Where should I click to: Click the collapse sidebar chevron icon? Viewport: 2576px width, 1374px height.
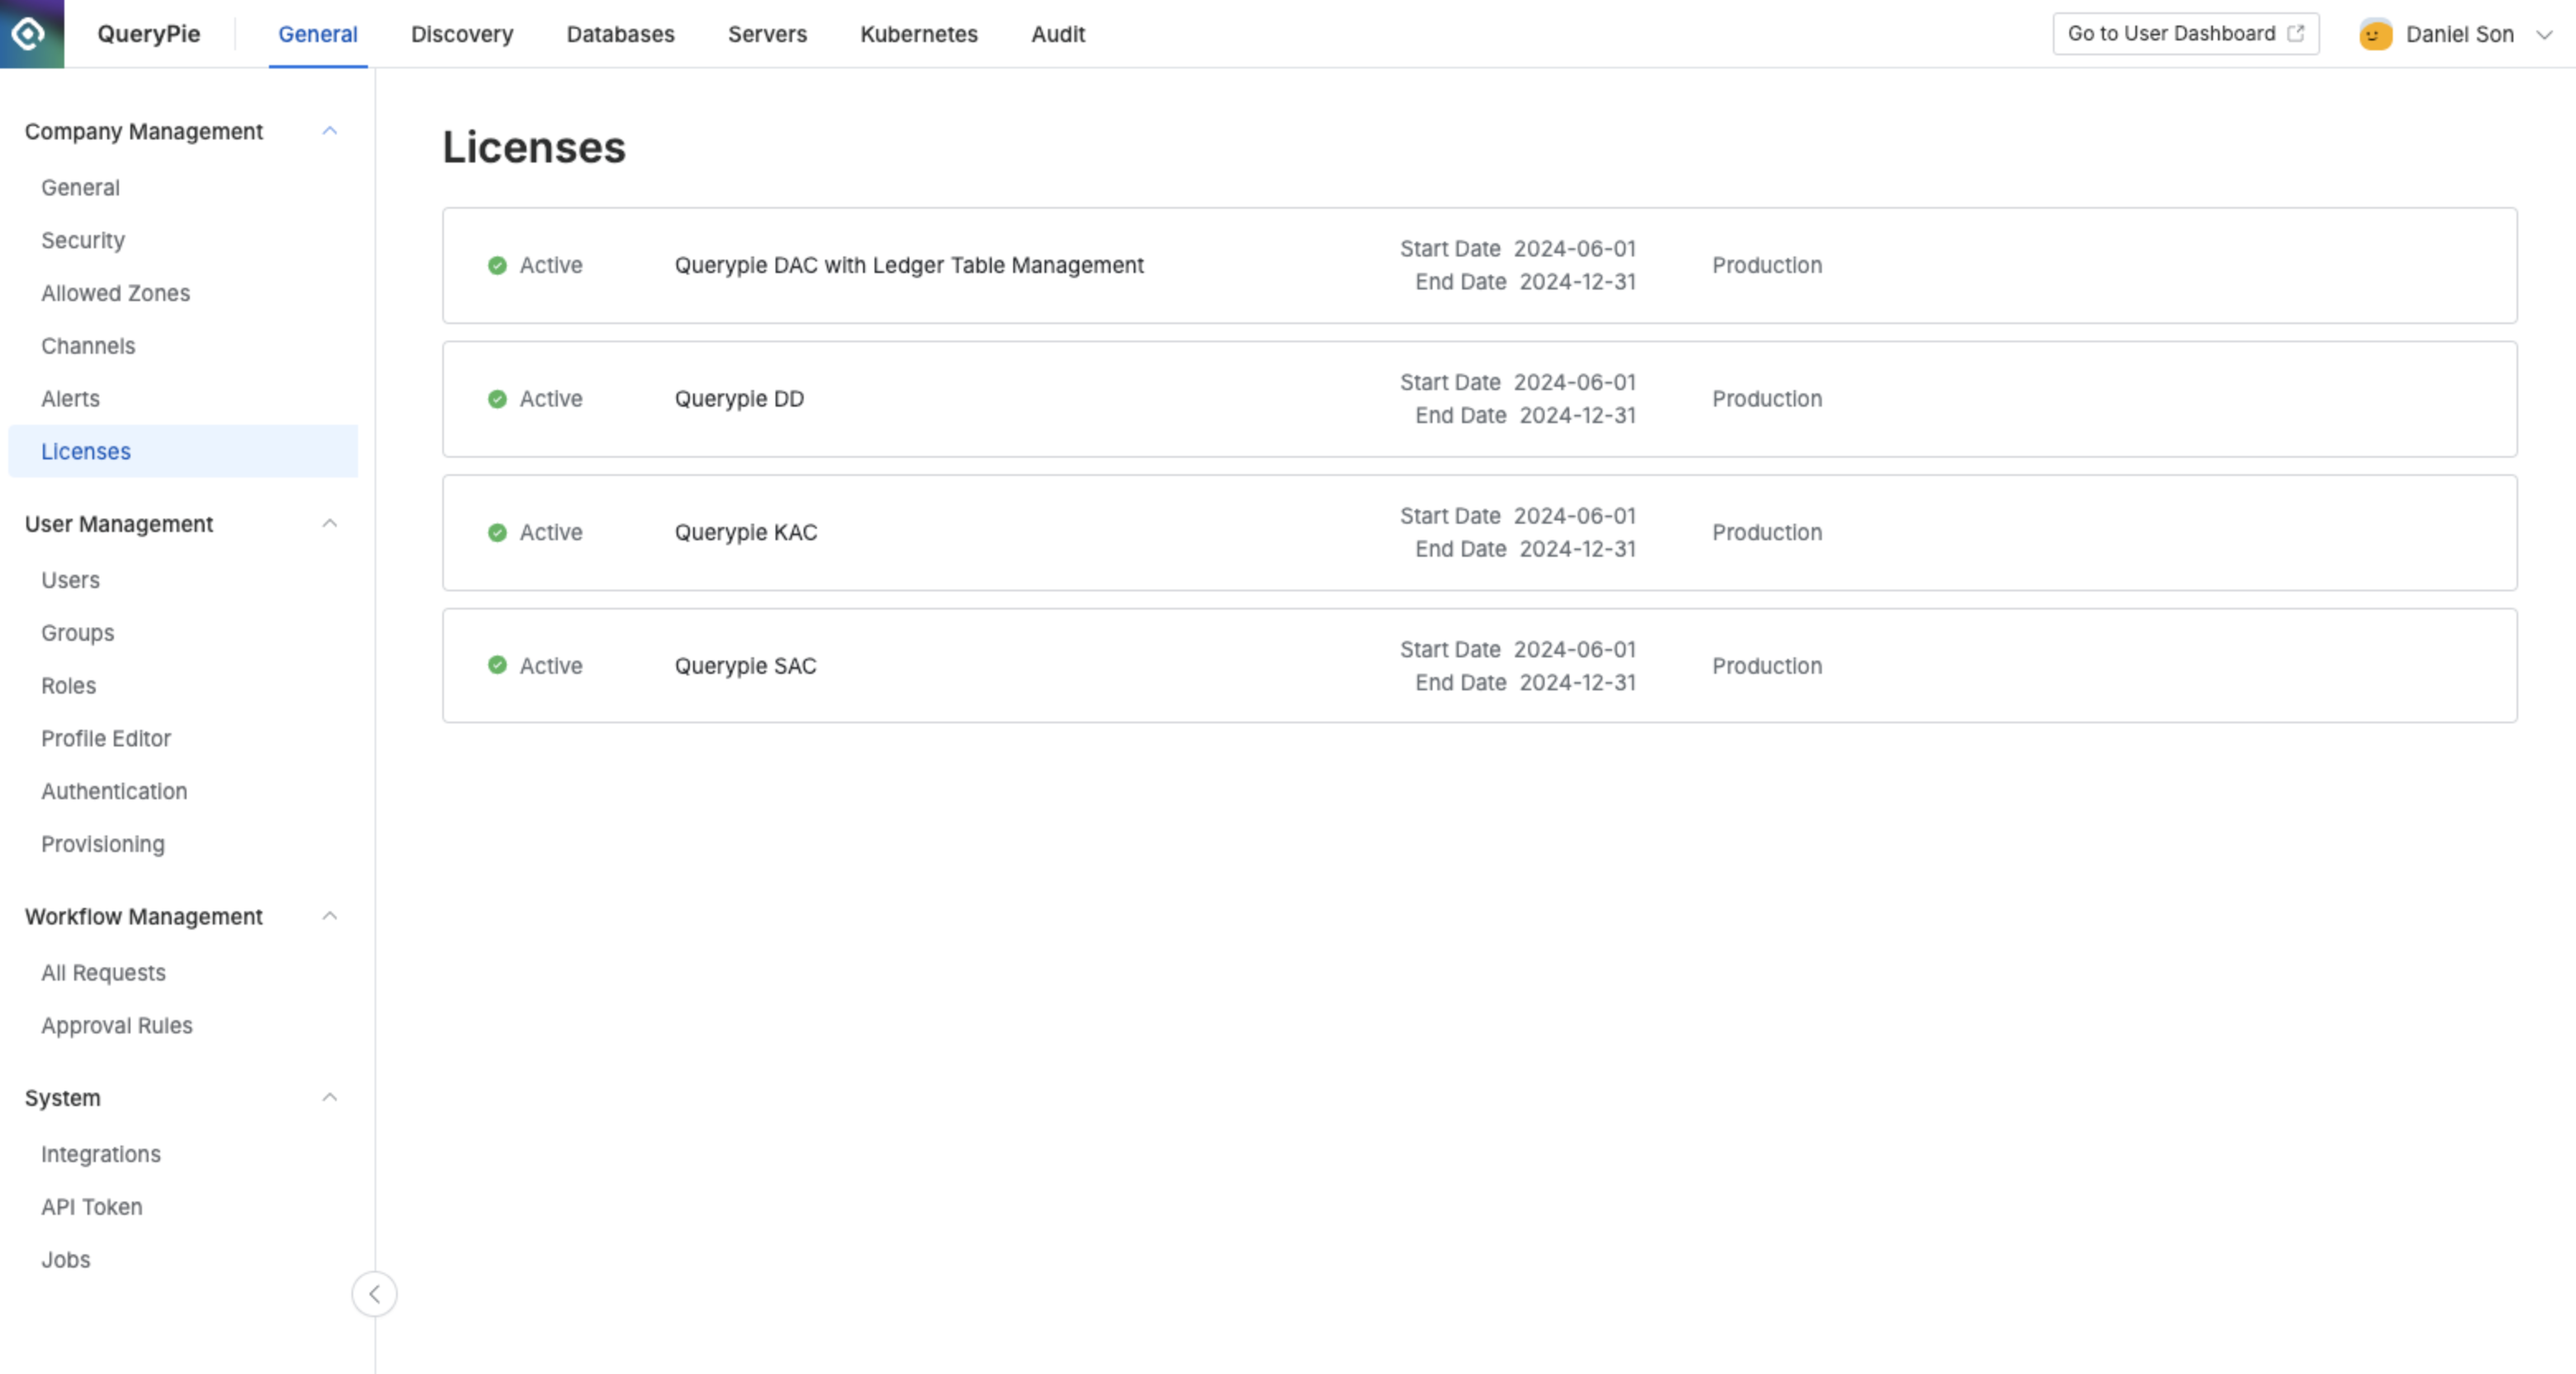375,1294
